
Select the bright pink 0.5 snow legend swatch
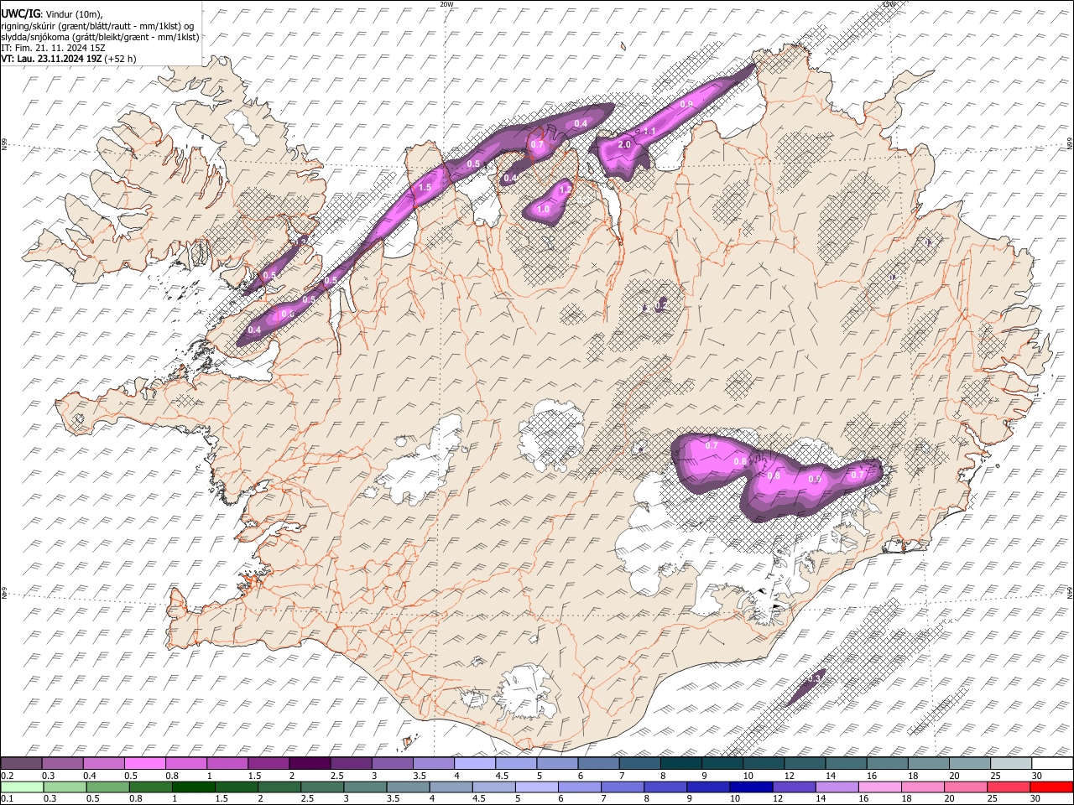(145, 764)
